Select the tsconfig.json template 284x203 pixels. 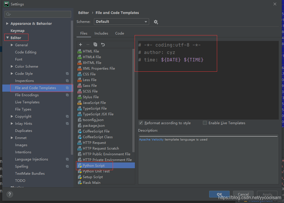click(x=106, y=120)
